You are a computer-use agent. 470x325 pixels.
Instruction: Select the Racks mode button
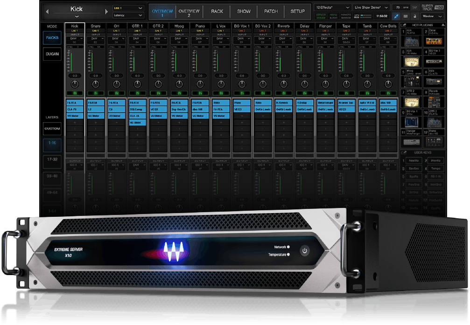coord(52,38)
